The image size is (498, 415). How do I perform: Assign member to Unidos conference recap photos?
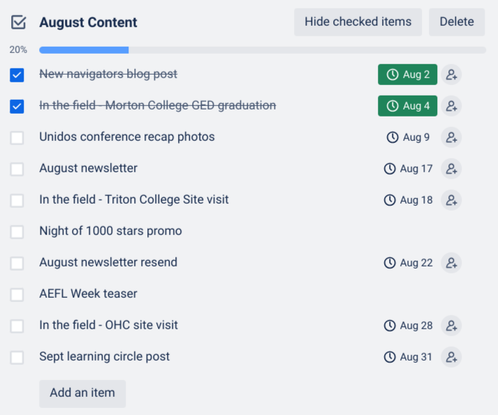(x=451, y=137)
